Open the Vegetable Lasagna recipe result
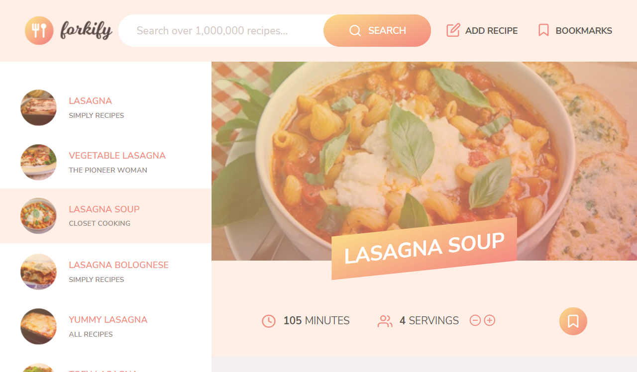Image resolution: width=637 pixels, height=372 pixels. [x=106, y=162]
